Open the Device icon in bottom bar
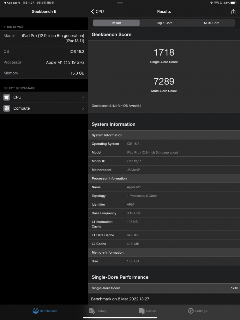This screenshot has height=320, width=240. point(142,311)
